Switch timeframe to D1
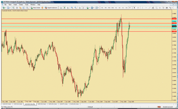This screenshot has width=178, height=109. click(x=123, y=8)
